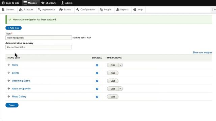Save the menu changes

[x=12, y=105]
